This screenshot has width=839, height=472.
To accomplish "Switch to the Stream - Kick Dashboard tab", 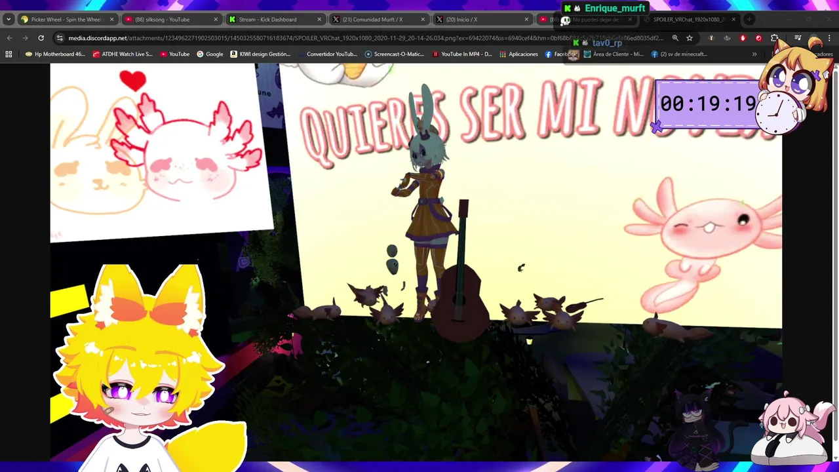I will click(x=274, y=20).
